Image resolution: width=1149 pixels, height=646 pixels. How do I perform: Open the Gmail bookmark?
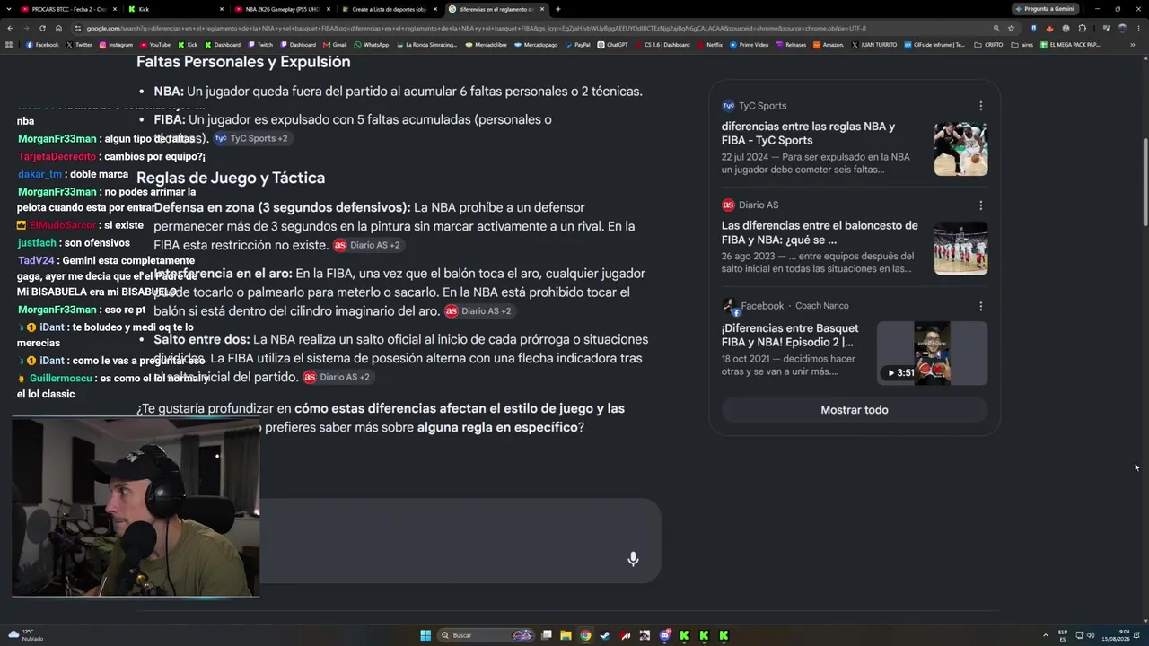[x=335, y=45]
